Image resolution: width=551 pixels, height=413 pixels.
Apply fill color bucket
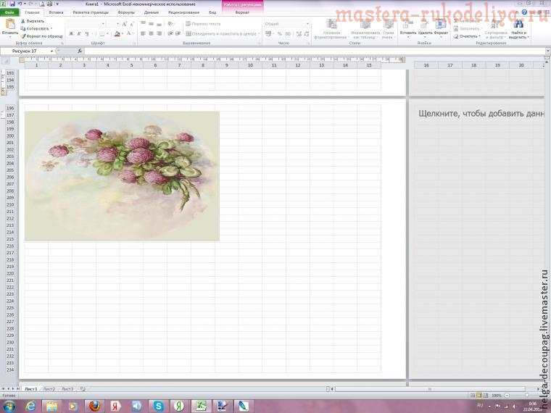pos(117,34)
